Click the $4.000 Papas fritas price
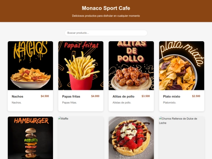The image size is (212, 159). pos(95,96)
